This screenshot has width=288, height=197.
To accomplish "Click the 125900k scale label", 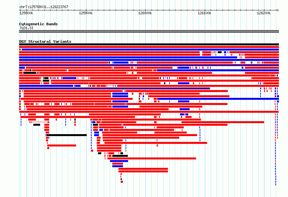I will (86, 13).
